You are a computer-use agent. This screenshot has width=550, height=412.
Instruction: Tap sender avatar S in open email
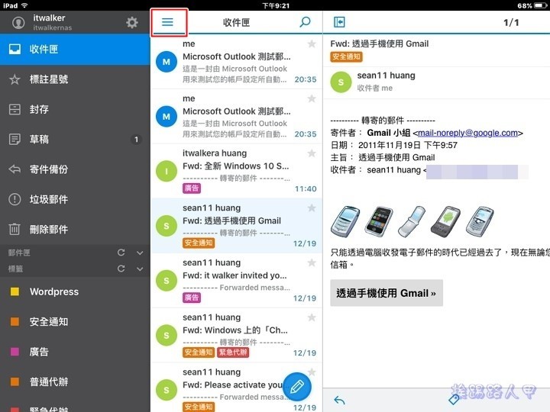tap(341, 82)
